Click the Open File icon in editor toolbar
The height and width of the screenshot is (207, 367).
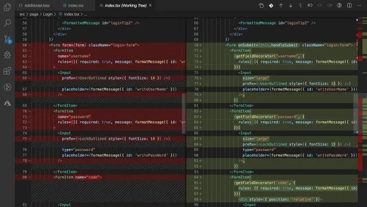[x=261, y=6]
